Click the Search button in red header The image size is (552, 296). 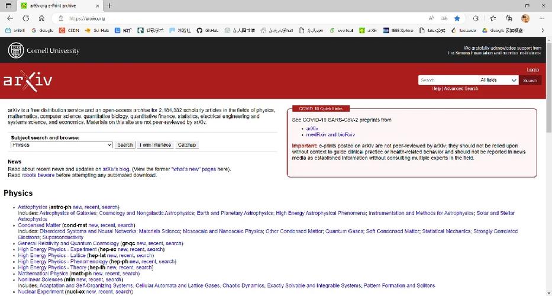530,81
